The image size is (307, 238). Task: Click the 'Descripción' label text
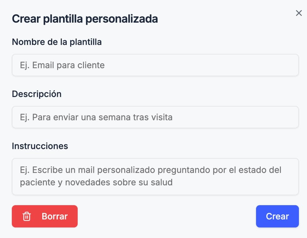click(x=37, y=94)
